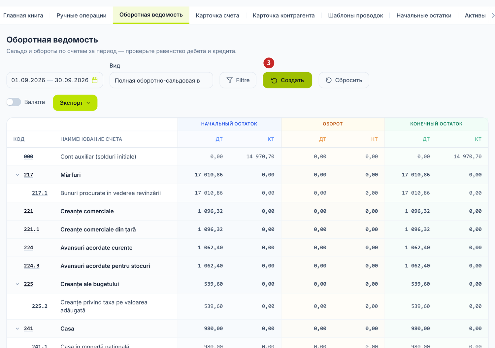This screenshot has height=348, width=495.
Task: Click НАИМЕНОВАНИЕ СЧЕТА column header
Action: (91, 139)
